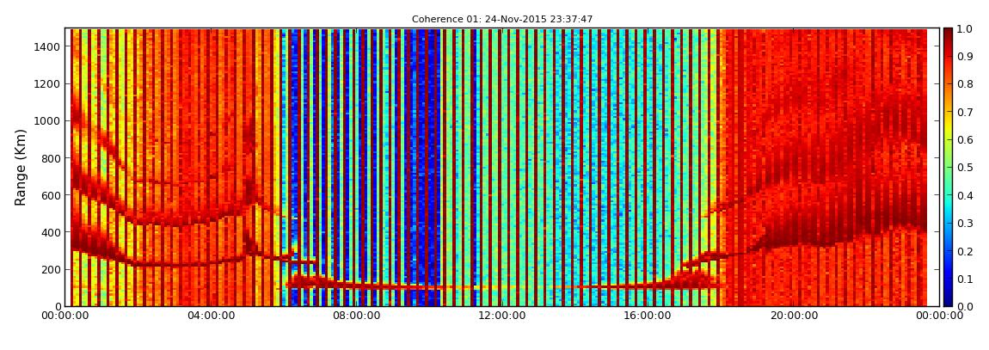Click the colorbar 0.4 label
The height and width of the screenshot is (350, 989).
(966, 195)
